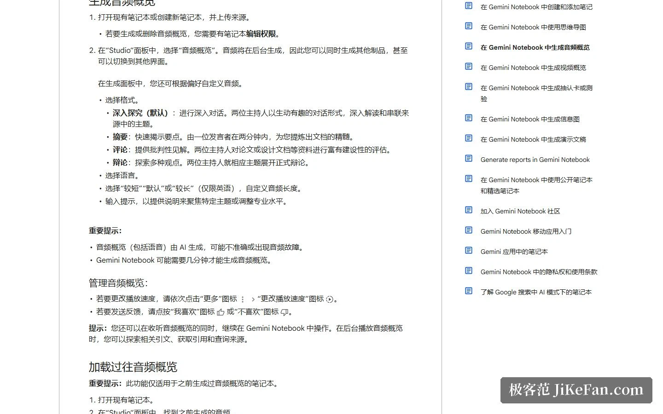The image size is (663, 414).
Task: Click the first 重要提示 label above 音频概览 bullets
Action: pyautogui.click(x=105, y=230)
